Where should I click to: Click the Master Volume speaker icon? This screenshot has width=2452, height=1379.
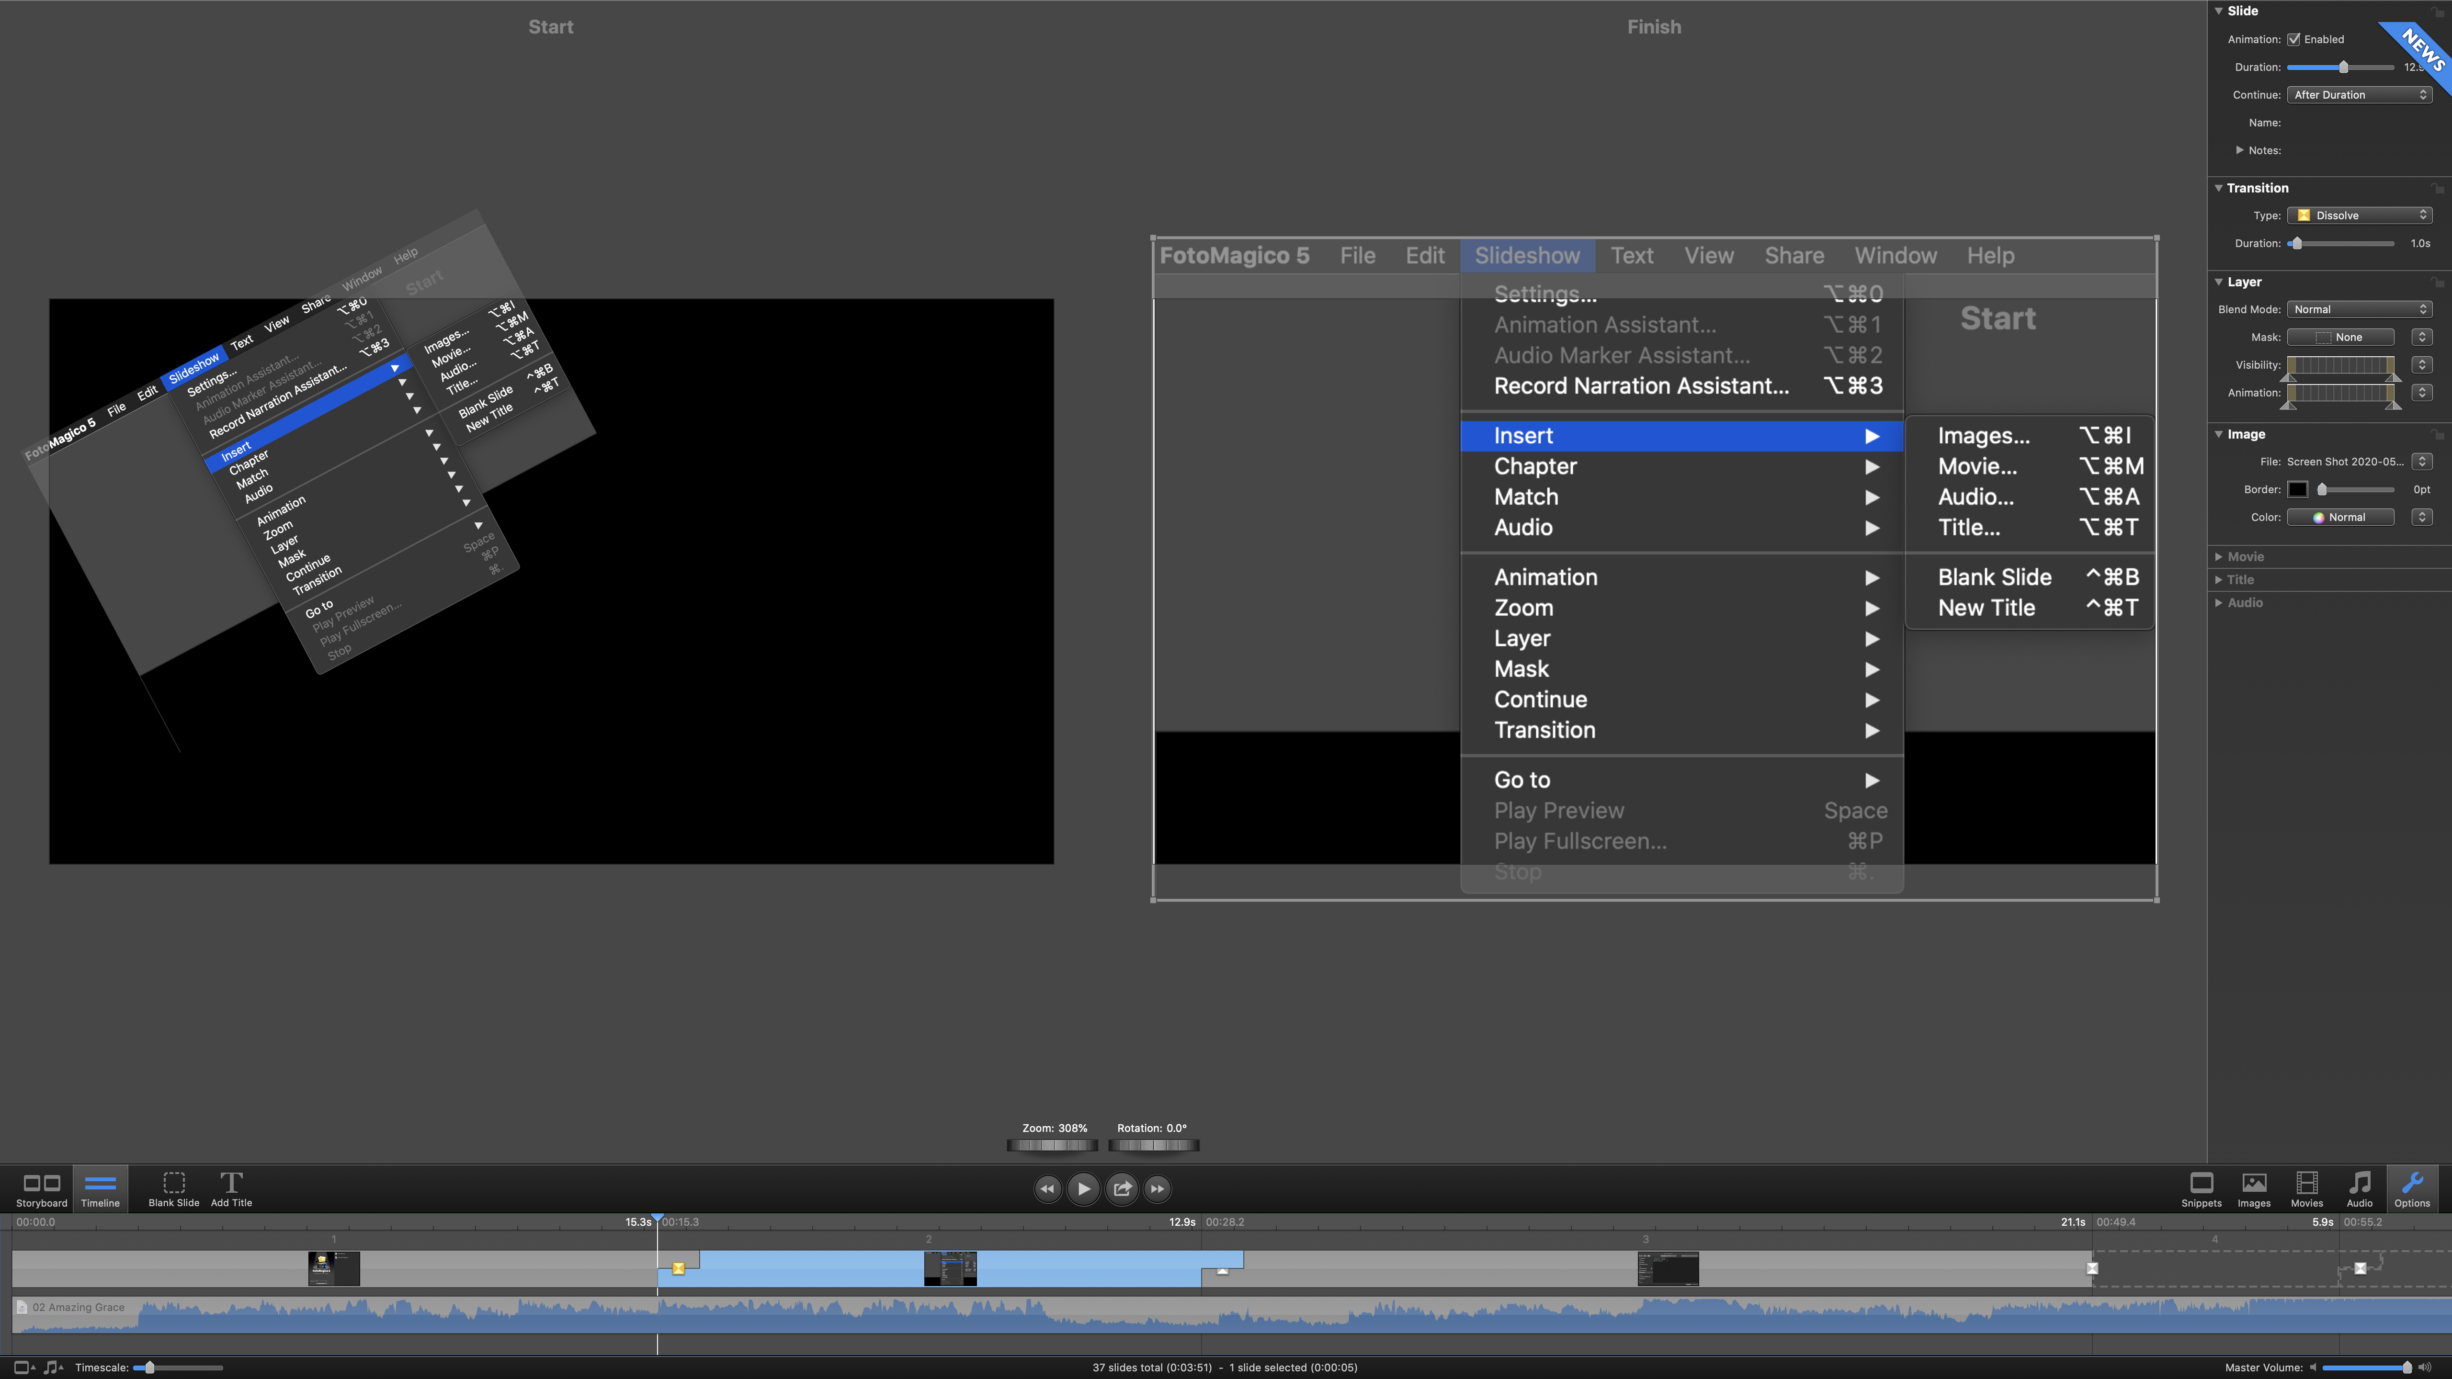tap(2313, 1367)
